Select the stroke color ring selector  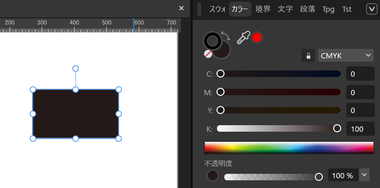213,41
